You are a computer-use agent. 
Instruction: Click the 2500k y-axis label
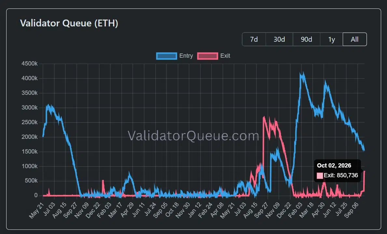point(30,122)
